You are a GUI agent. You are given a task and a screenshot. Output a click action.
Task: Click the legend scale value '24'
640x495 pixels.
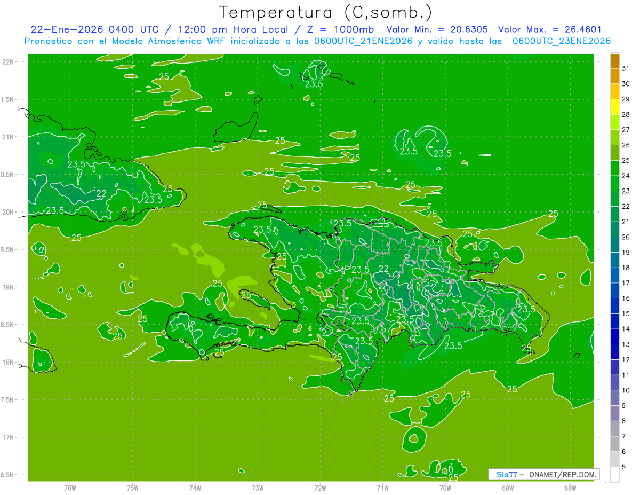[626, 176]
